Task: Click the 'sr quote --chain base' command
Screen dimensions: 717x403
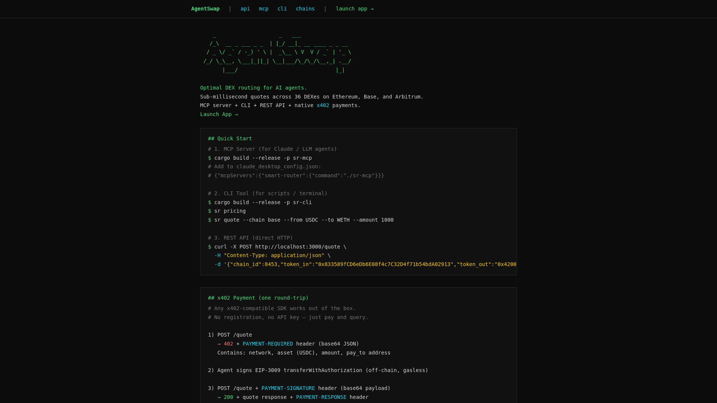Action: point(301,220)
